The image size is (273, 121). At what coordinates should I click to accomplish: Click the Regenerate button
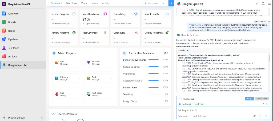262,99
